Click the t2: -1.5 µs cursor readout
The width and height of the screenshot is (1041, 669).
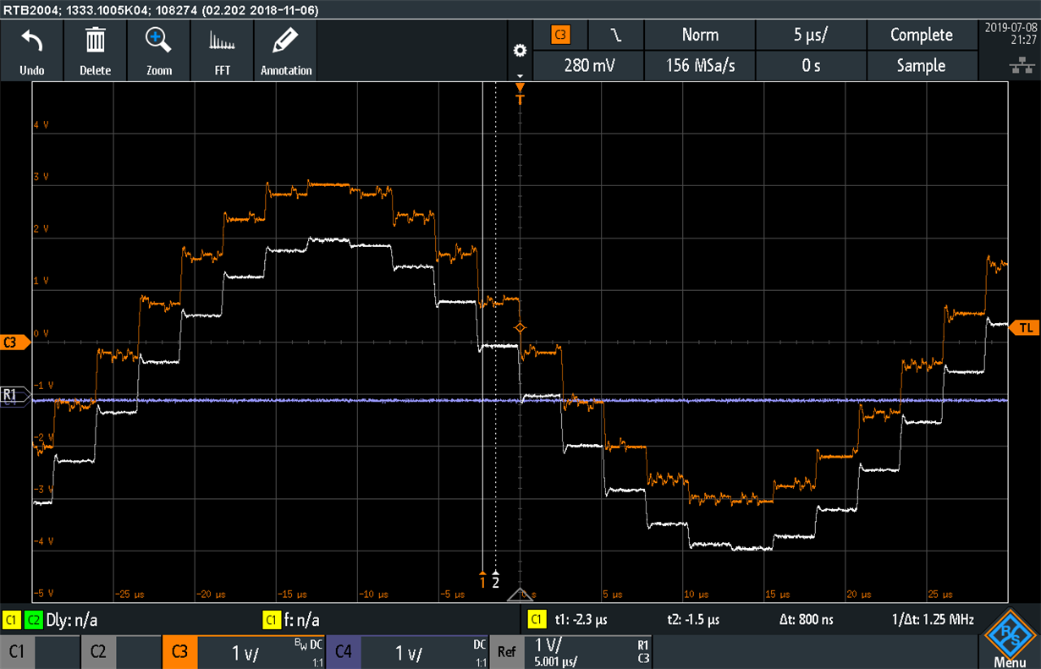[x=692, y=620]
